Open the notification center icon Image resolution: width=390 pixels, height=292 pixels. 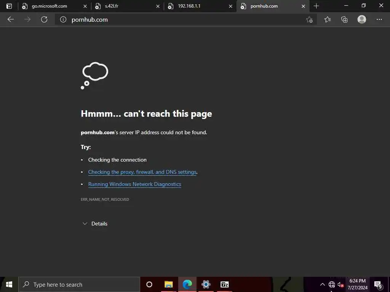pos(378,284)
